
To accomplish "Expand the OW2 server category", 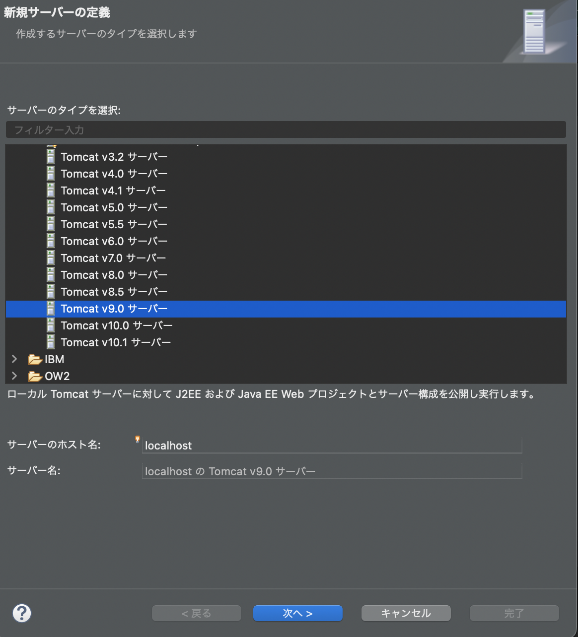I will click(x=14, y=376).
